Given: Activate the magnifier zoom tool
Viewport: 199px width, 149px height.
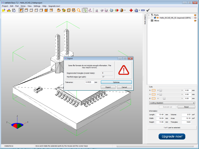Looking at the screenshot, I should tap(79, 10).
